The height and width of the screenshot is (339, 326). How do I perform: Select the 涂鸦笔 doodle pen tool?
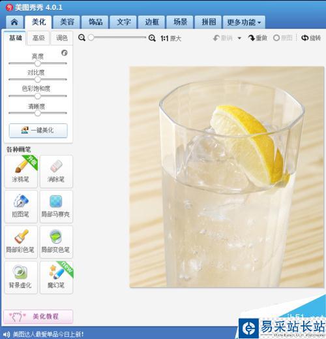[x=21, y=172]
